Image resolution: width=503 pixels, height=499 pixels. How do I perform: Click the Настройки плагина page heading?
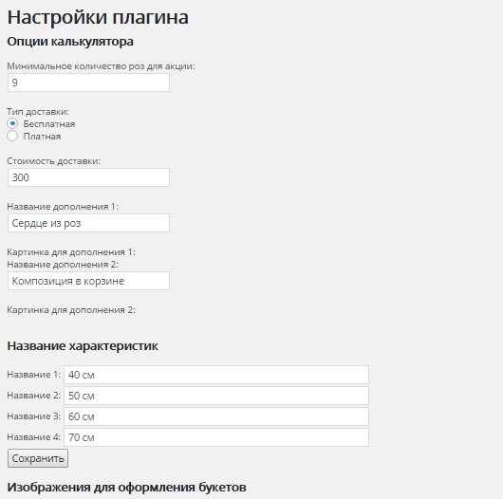coord(98,17)
